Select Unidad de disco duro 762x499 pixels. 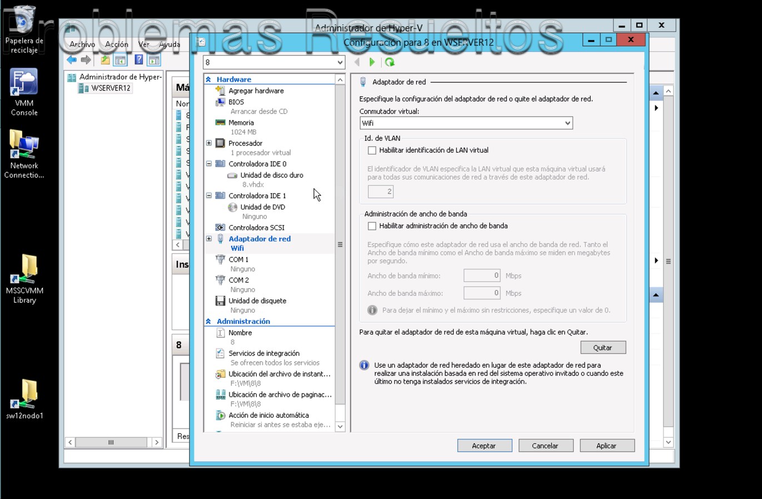pos(271,175)
